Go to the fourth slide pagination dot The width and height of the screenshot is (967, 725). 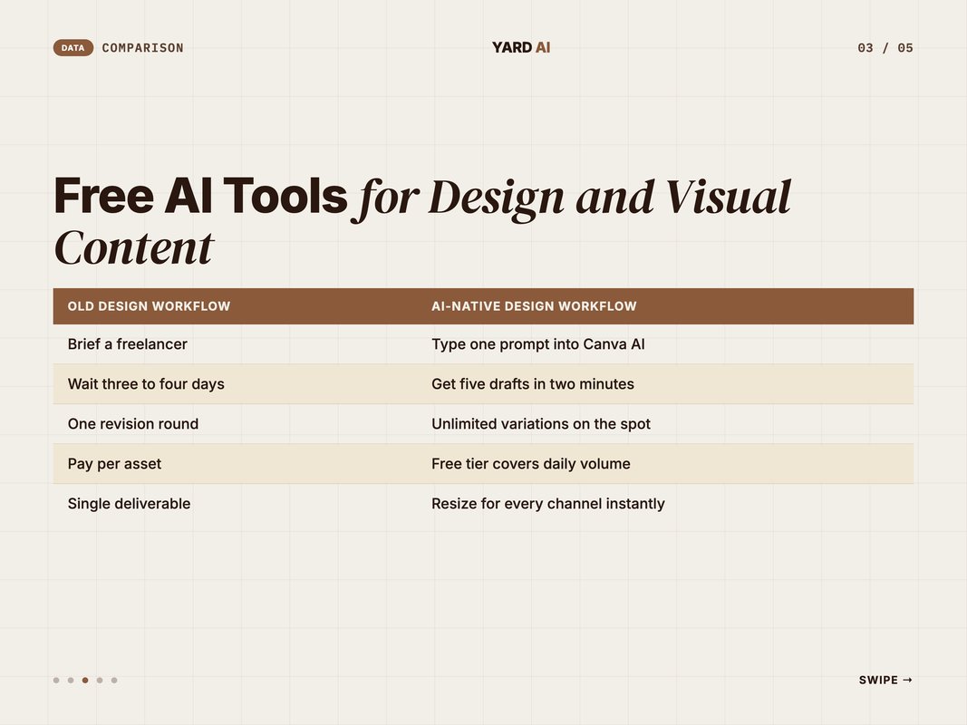(x=100, y=680)
